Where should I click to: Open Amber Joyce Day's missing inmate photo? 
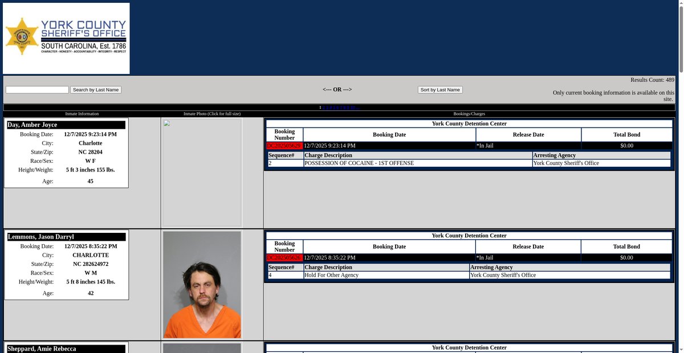pyautogui.click(x=202, y=173)
